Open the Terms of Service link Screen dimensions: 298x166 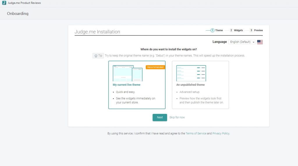pyautogui.click(x=196, y=133)
